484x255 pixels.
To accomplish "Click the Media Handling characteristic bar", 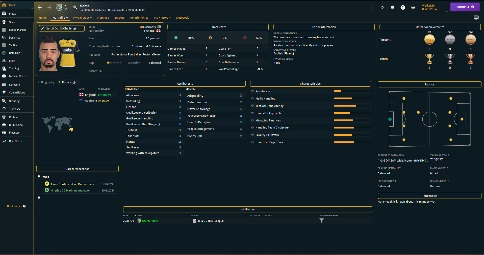I will tap(352, 99).
